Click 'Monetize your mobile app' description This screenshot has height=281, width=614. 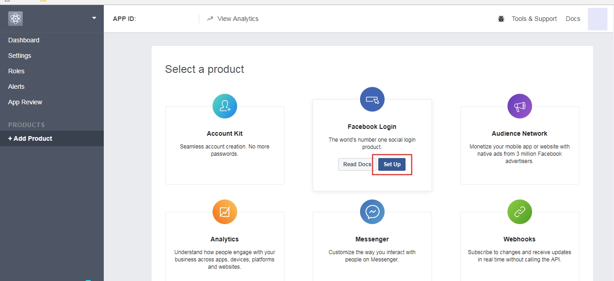point(520,154)
